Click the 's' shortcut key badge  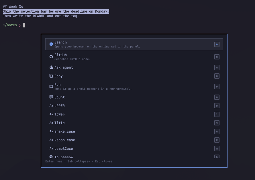click(217, 44)
